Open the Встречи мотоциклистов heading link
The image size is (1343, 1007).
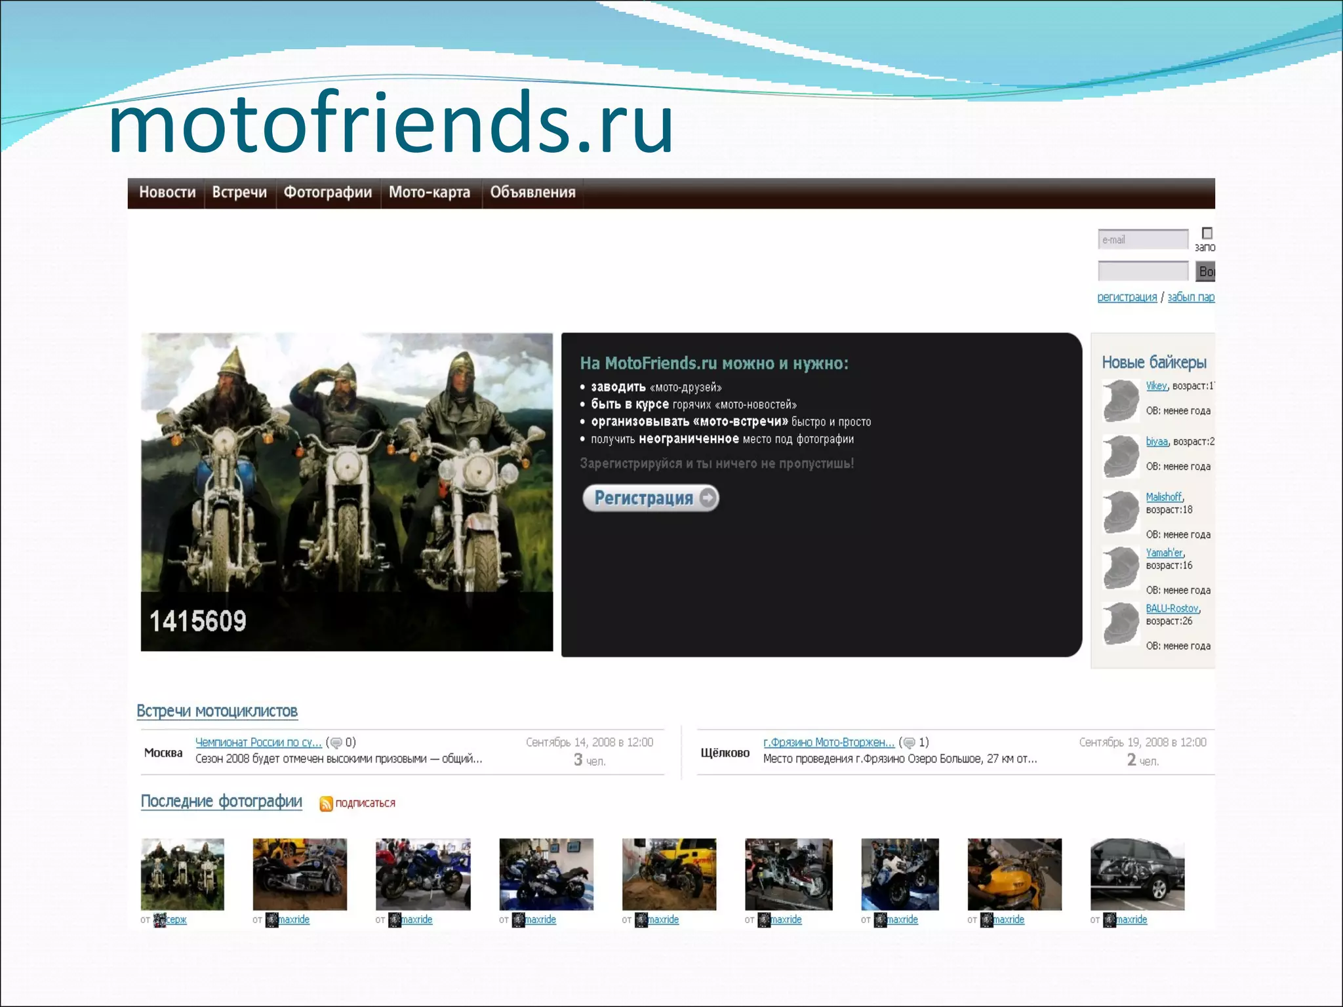217,711
